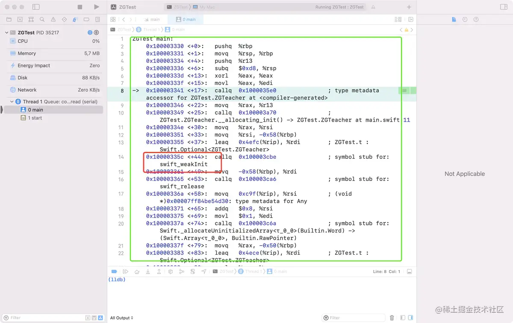The width and height of the screenshot is (513, 323).
Task: Click the callq 0x100003cbe swift_weakInit line
Action: click(x=267, y=160)
